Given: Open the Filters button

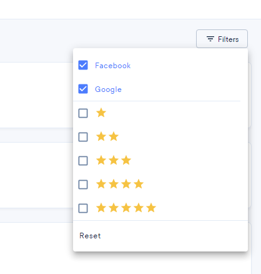Looking at the screenshot, I should point(222,39).
